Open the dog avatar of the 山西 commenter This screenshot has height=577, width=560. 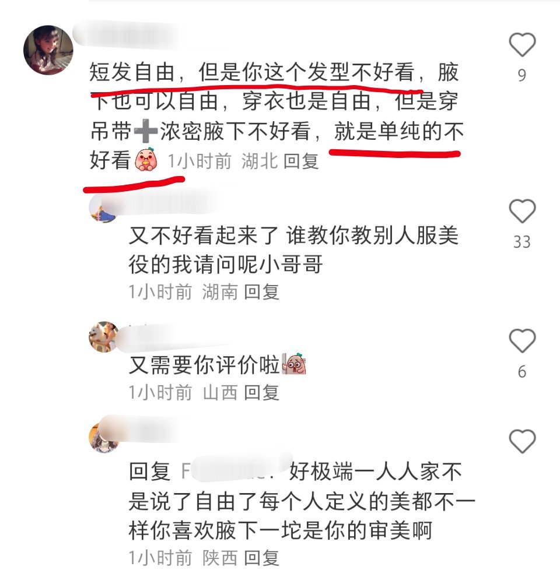[x=103, y=337]
